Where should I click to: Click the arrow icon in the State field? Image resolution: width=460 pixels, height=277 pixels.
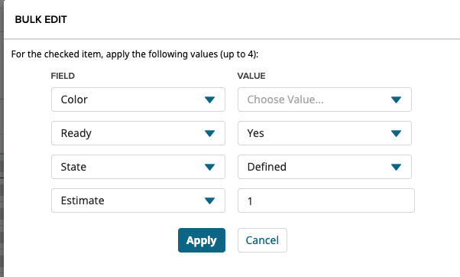[x=209, y=167]
